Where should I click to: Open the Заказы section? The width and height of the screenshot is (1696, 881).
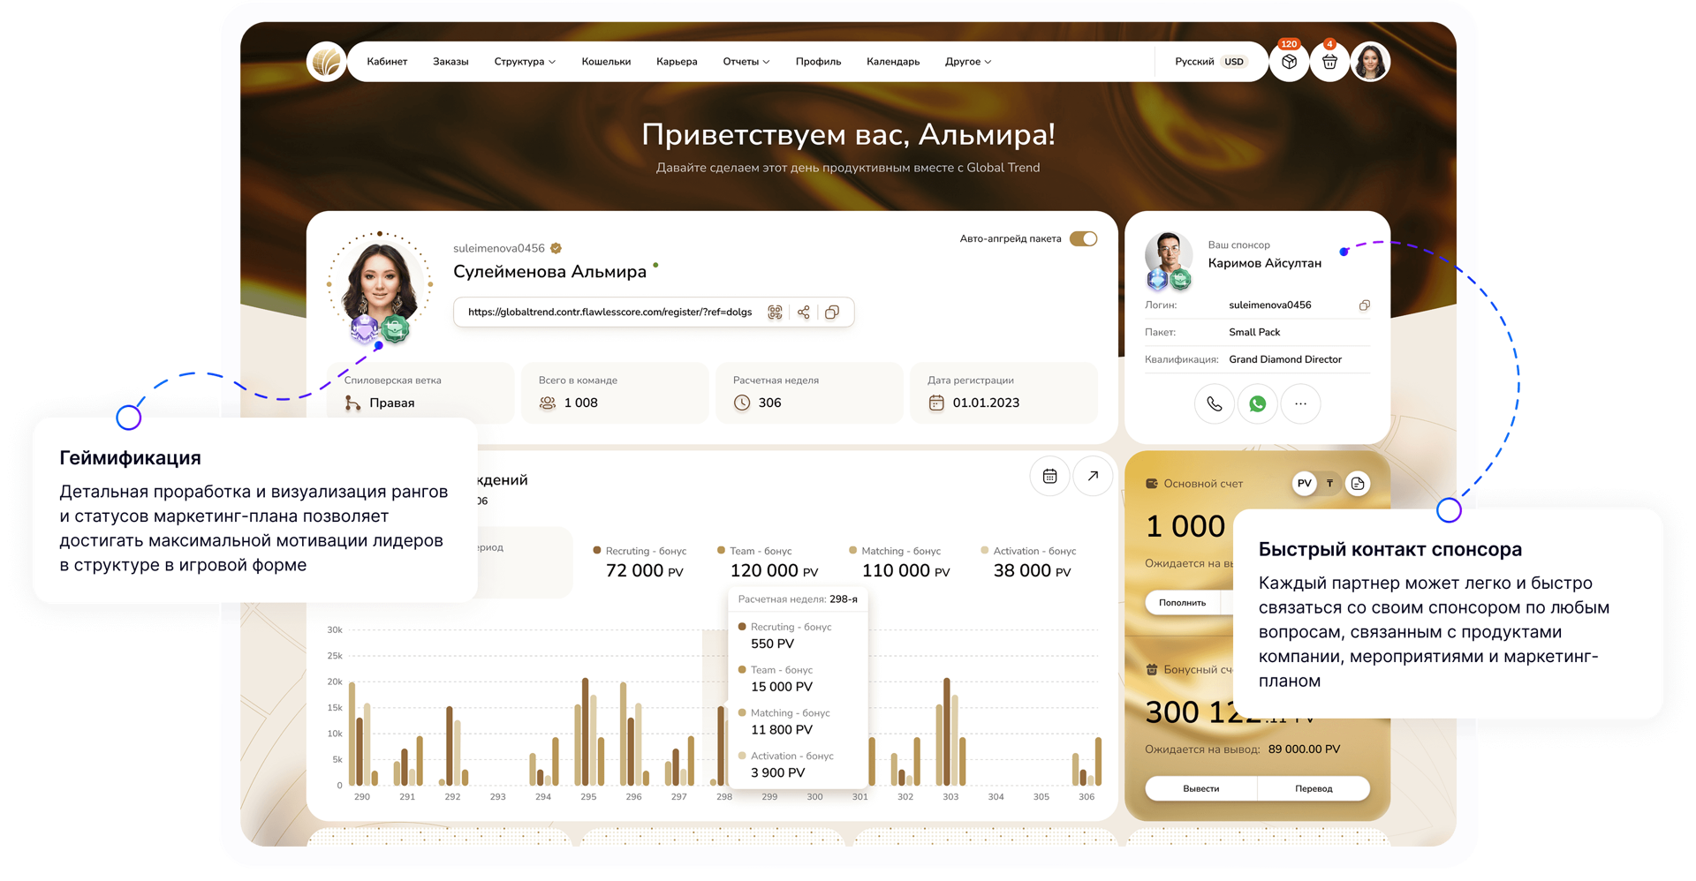[450, 62]
